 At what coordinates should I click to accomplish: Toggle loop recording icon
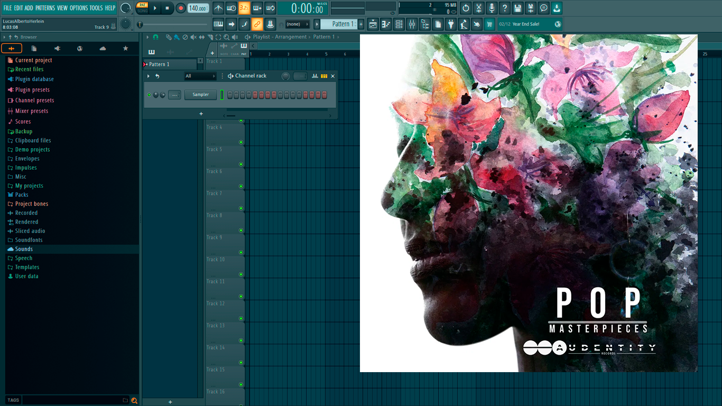[270, 8]
